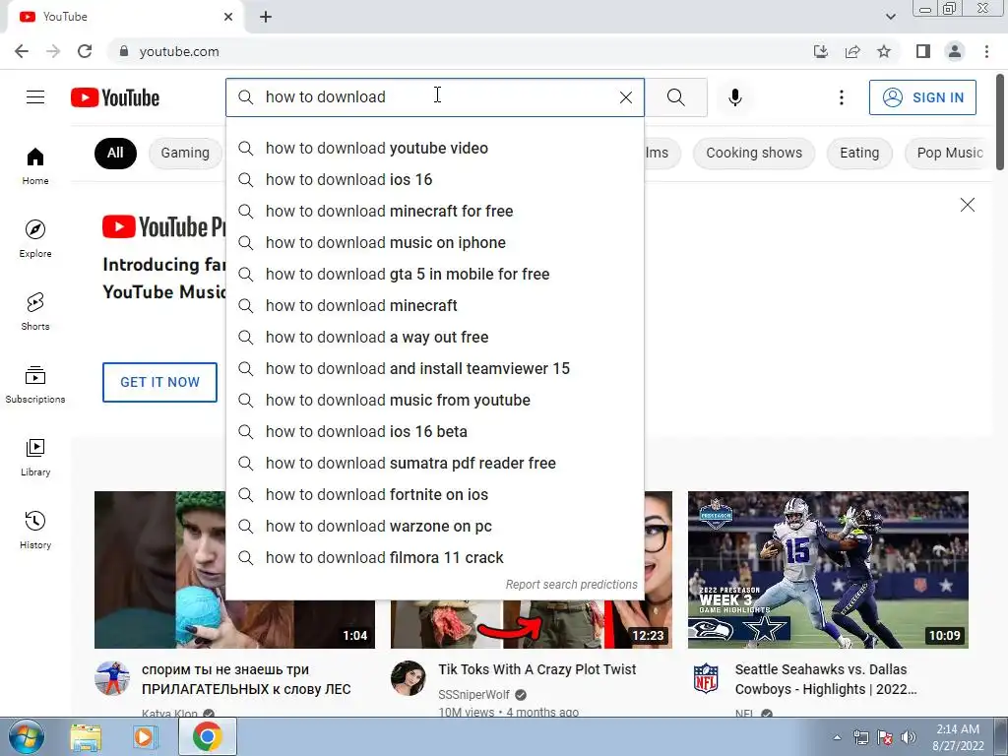The image size is (1008, 756).
Task: Click the volume speaker tray icon
Action: click(x=908, y=737)
